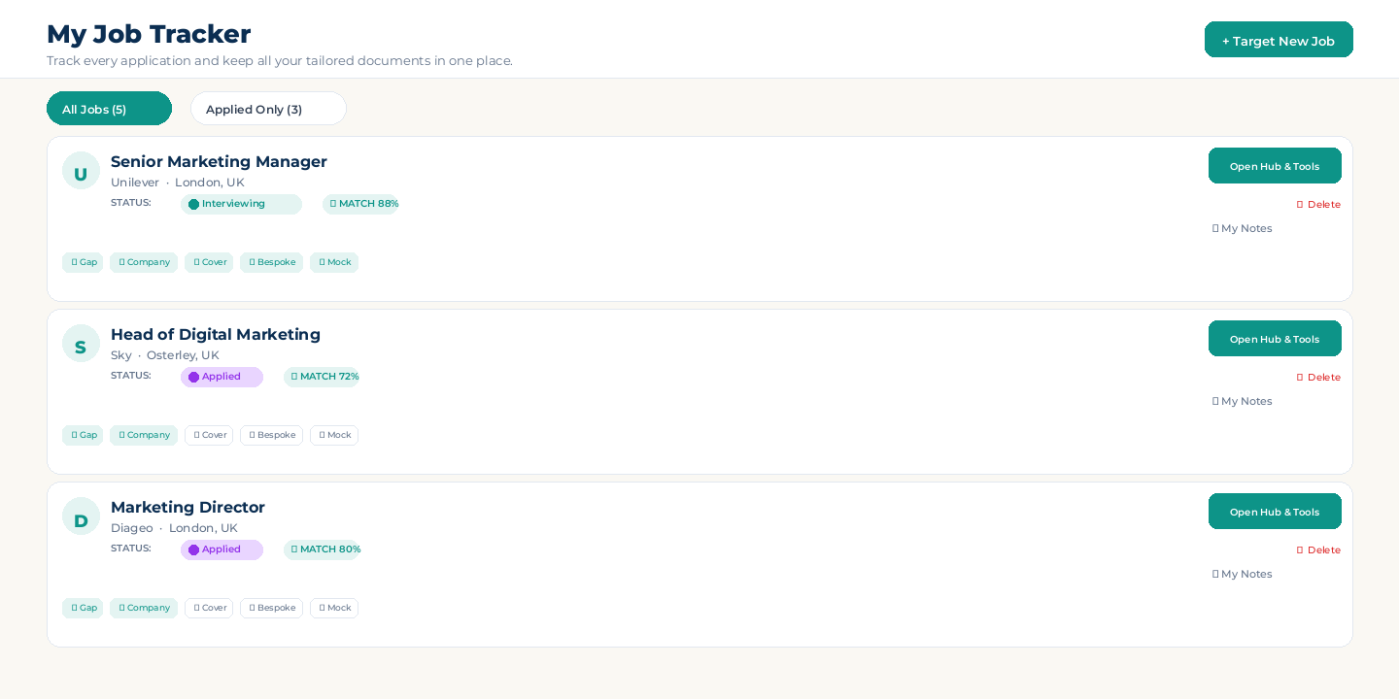Open Mock chip for Diageo job
Image resolution: width=1399 pixels, height=699 pixels.
tap(334, 608)
